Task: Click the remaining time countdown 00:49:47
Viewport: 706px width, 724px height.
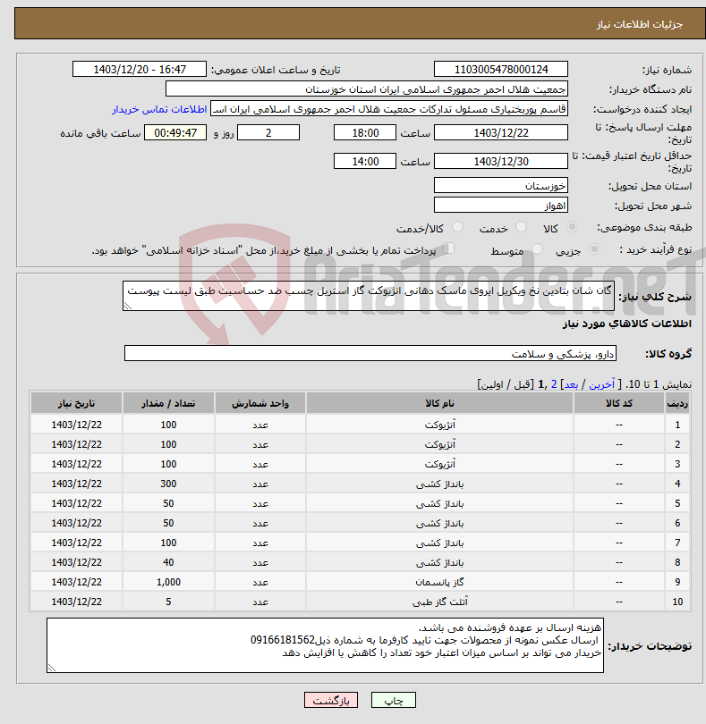Action: click(175, 133)
